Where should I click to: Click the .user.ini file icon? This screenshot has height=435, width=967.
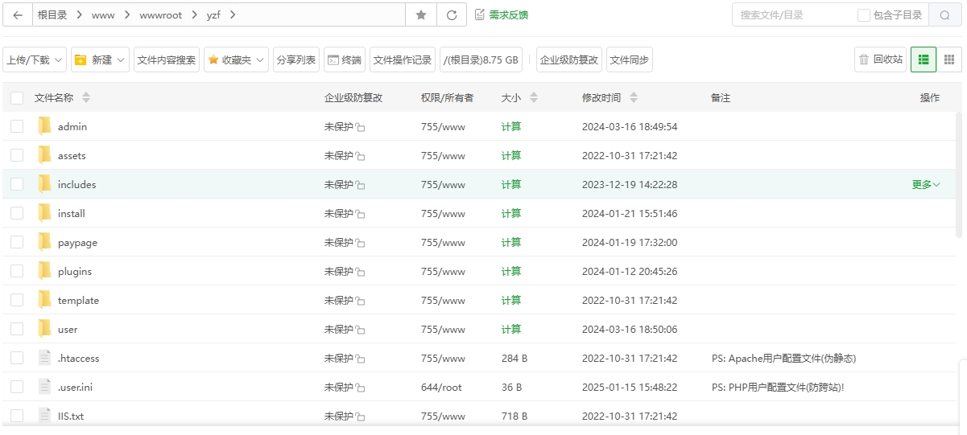point(44,387)
